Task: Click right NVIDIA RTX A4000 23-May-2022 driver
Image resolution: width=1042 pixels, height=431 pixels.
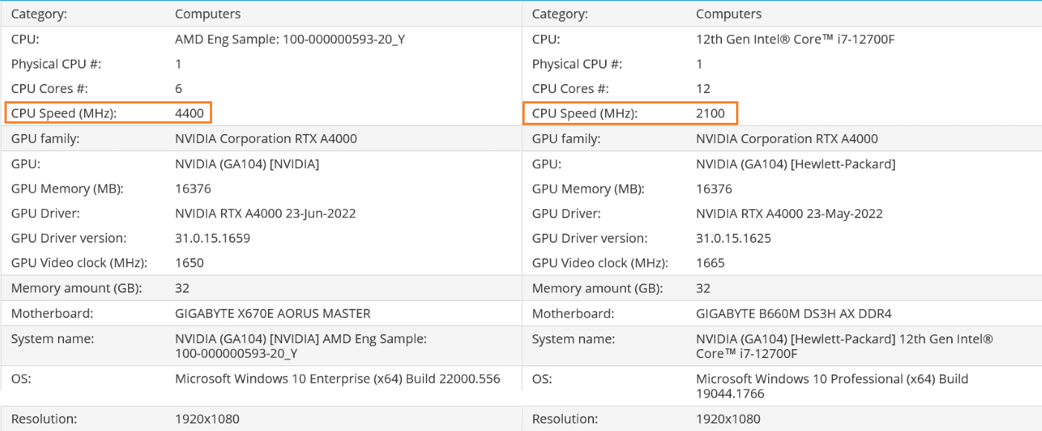Action: (789, 214)
